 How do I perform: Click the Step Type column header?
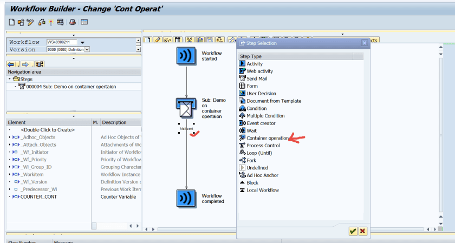pyautogui.click(x=296, y=56)
